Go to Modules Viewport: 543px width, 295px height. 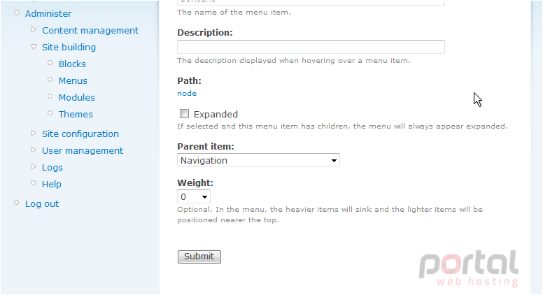pyautogui.click(x=76, y=98)
